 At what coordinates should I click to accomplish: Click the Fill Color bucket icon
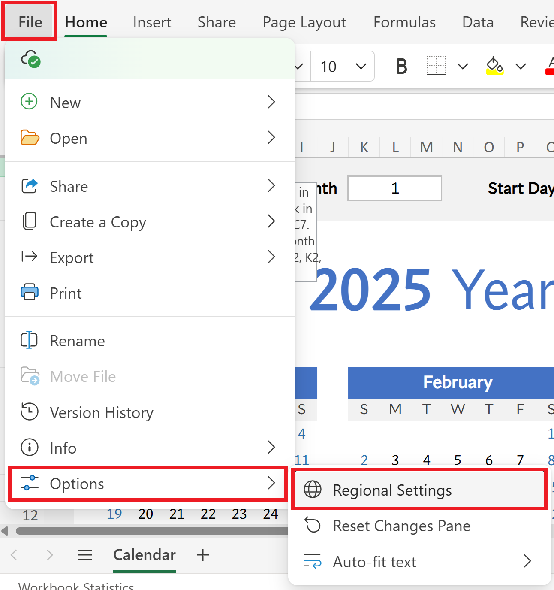[495, 66]
